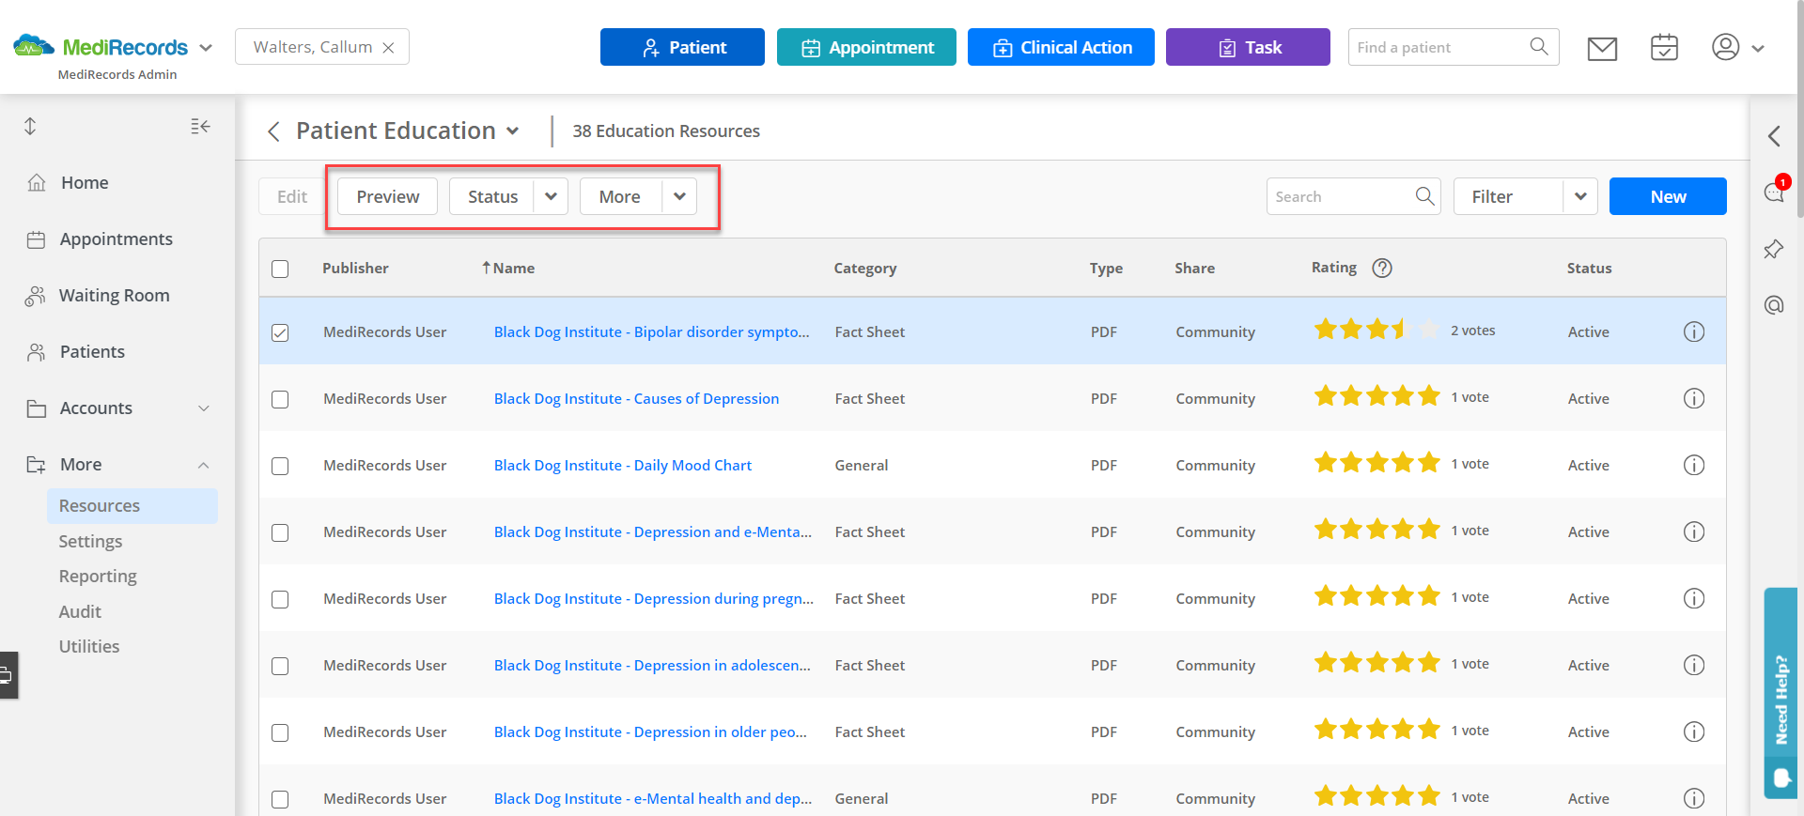The image size is (1804, 816).
Task: Check the Causes of Depression row checkbox
Action: (280, 399)
